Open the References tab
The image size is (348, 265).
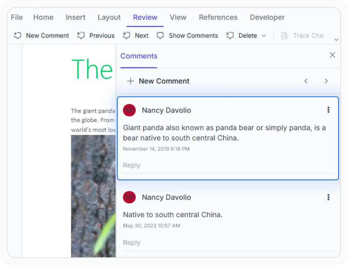click(218, 17)
